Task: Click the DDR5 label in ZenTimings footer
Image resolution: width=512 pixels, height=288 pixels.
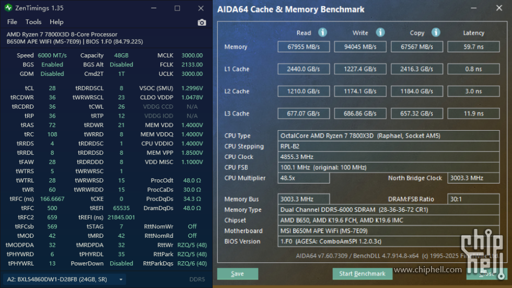Action: [197, 279]
